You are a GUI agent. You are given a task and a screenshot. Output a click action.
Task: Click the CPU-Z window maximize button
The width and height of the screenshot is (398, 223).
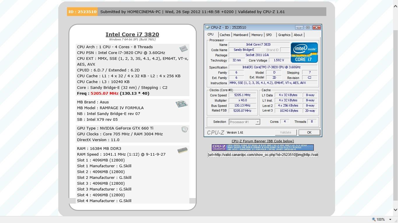(x=308, y=27)
